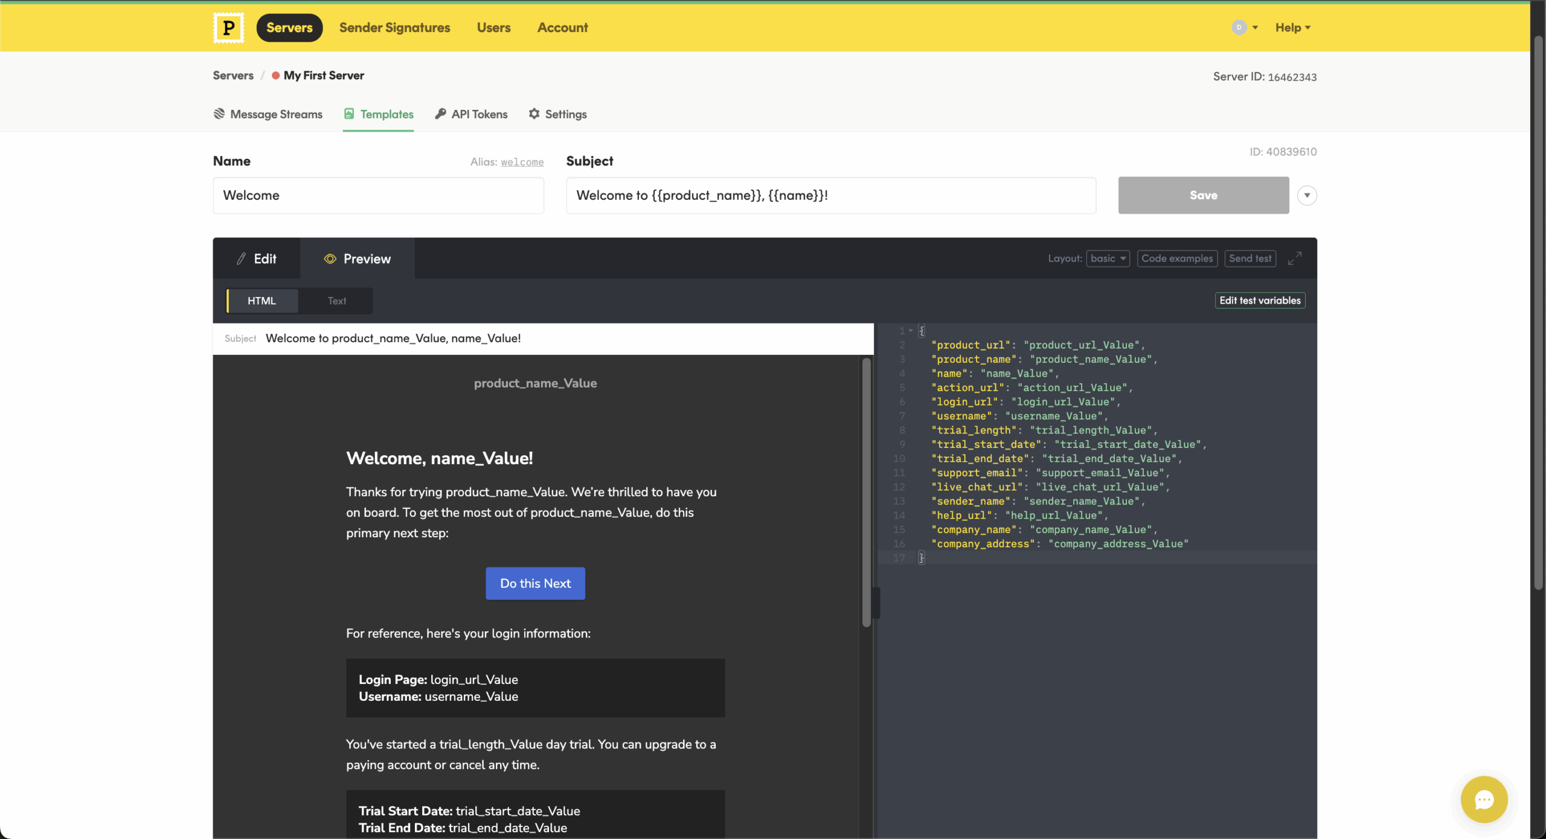Click the Servers breadcrumb link
Screen dimensions: 1546x839
click(x=233, y=75)
